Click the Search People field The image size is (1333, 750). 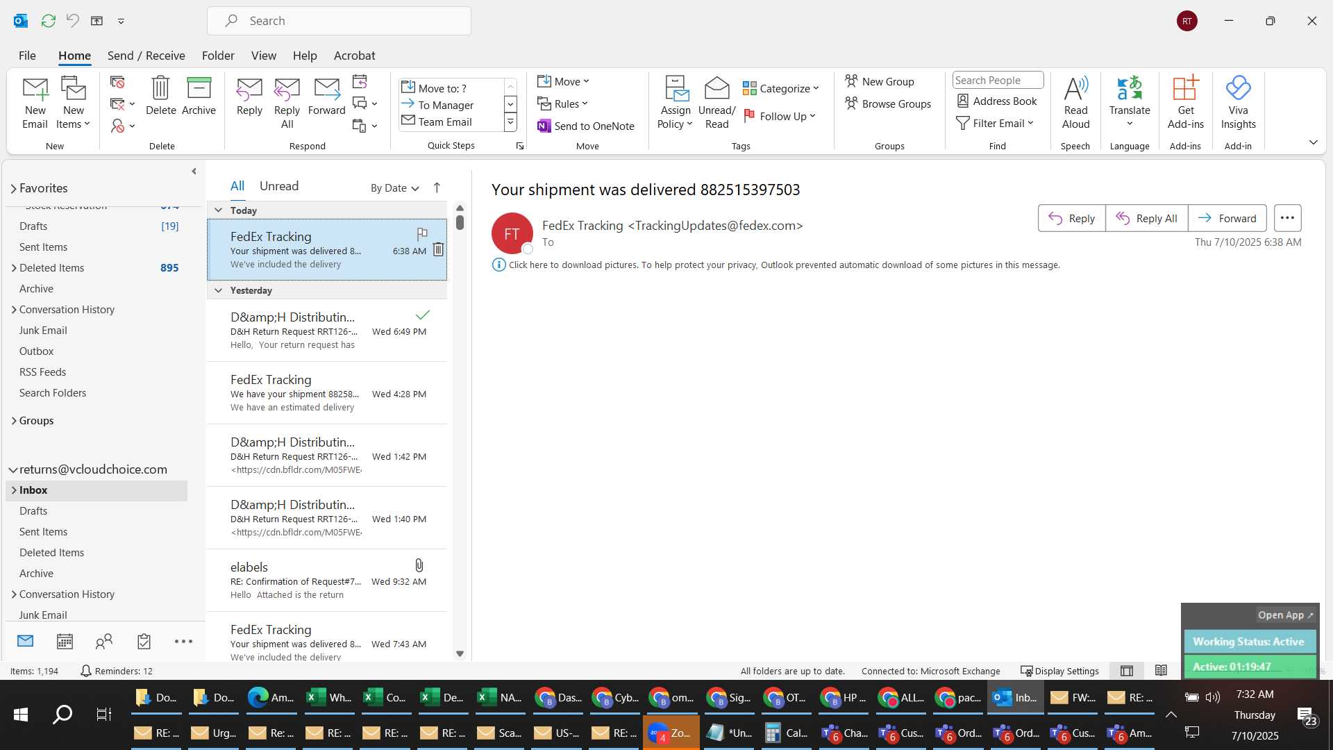[x=998, y=80]
